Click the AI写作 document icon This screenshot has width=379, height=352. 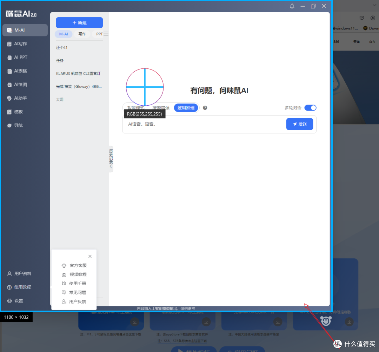(9, 44)
